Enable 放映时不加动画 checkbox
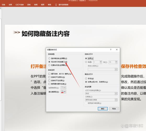The image size is (146, 131). click(x=49, y=80)
